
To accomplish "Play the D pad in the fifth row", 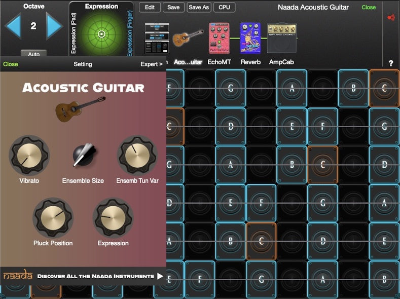I will coord(323,241).
